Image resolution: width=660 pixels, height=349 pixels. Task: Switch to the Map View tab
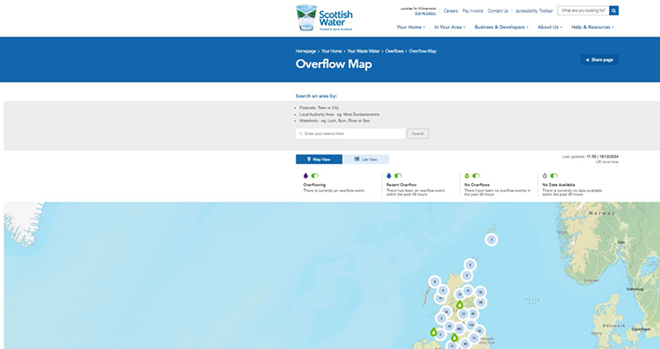pyautogui.click(x=319, y=159)
